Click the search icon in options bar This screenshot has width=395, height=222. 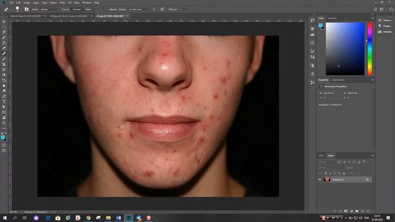[375, 9]
